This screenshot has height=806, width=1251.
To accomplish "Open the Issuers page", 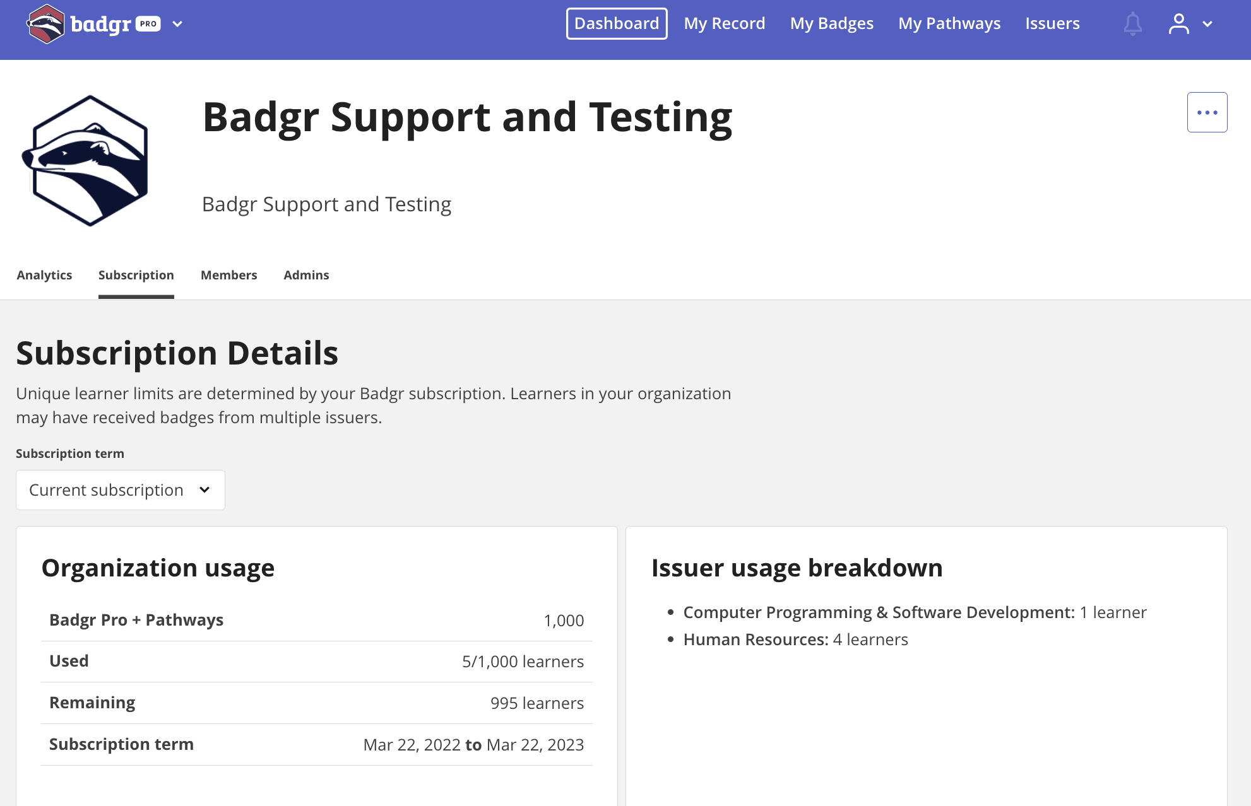I will (1052, 23).
